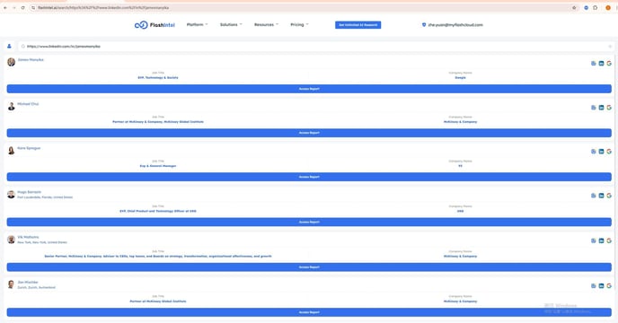Click the document icon in Kara Sprague's row
The height and width of the screenshot is (323, 618).
(x=593, y=152)
